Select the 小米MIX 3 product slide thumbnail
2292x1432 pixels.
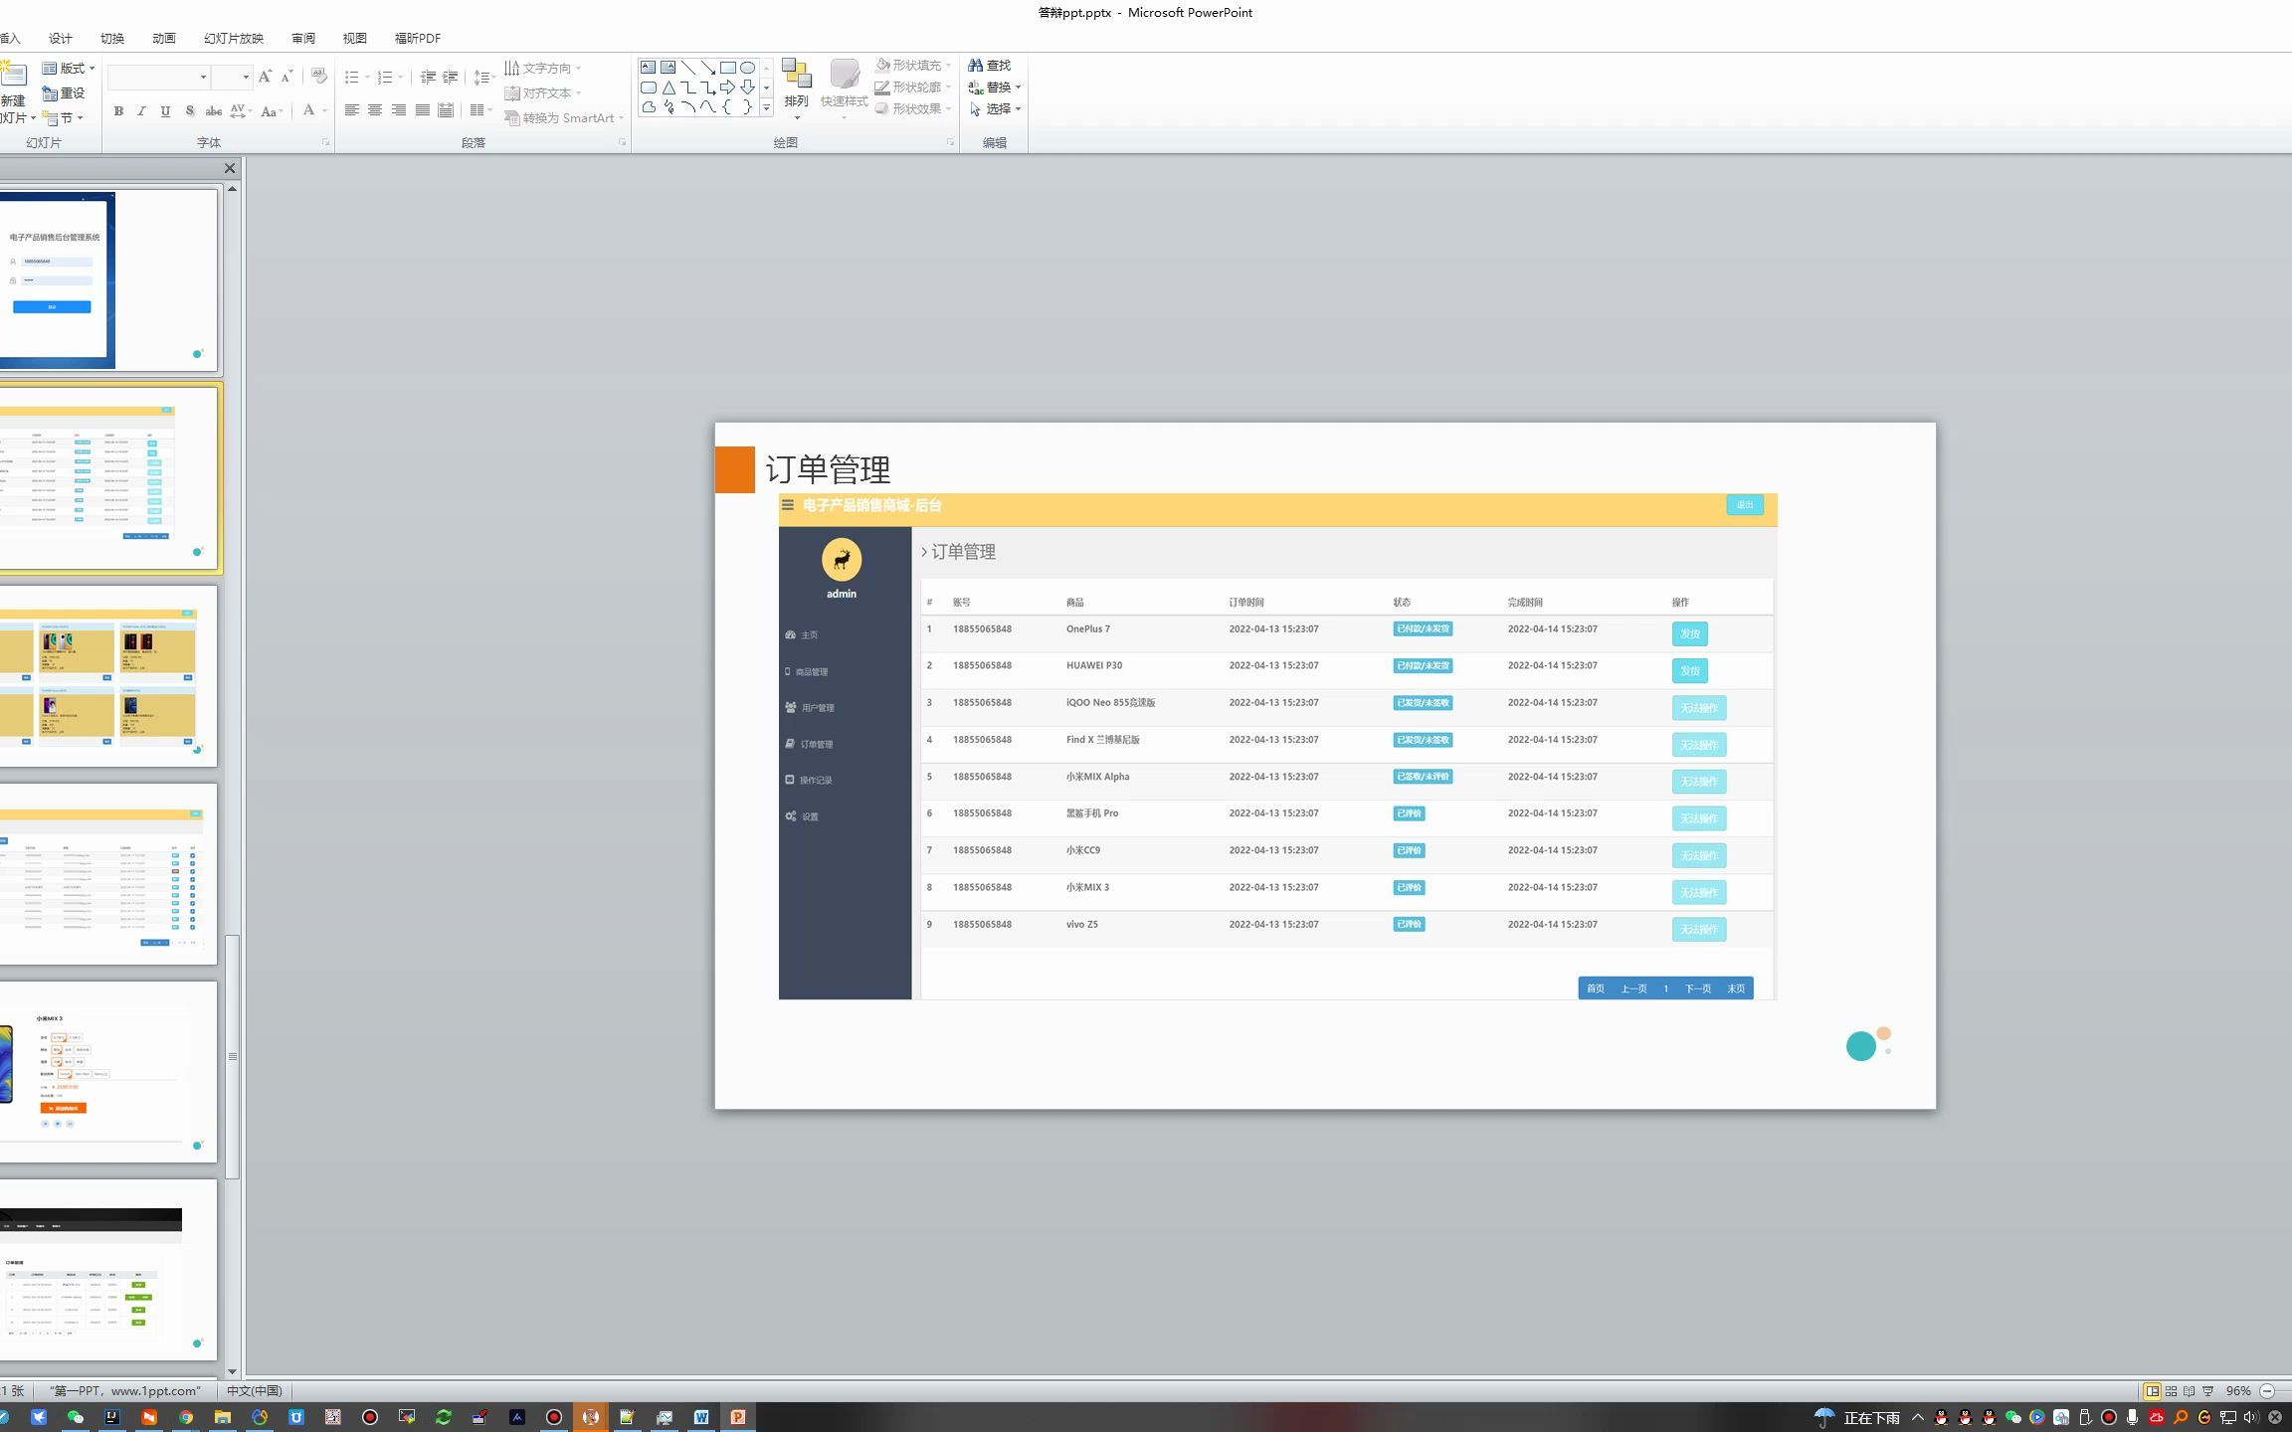click(107, 1071)
